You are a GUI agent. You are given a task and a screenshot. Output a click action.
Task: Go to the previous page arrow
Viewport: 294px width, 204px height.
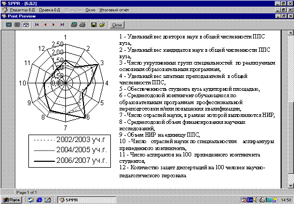[46, 25]
